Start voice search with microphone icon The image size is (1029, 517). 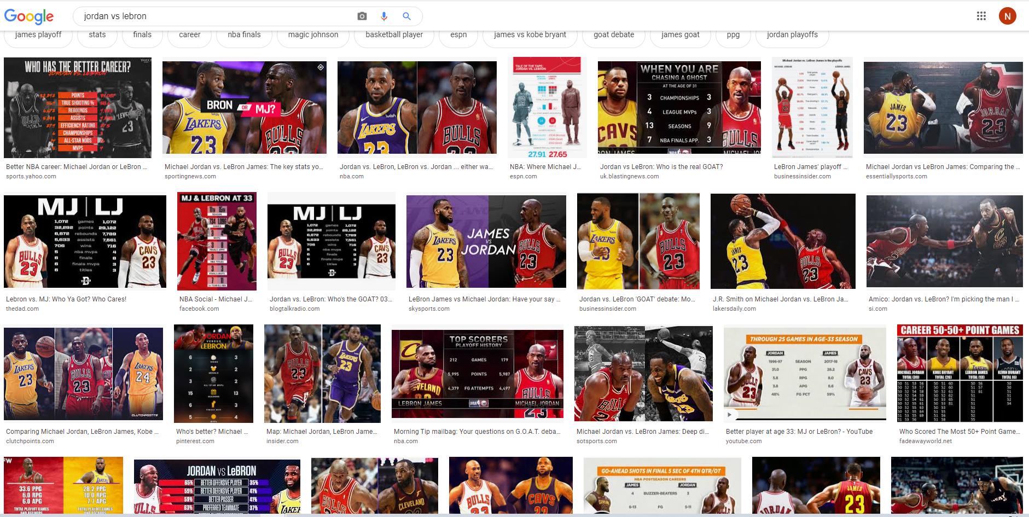384,16
